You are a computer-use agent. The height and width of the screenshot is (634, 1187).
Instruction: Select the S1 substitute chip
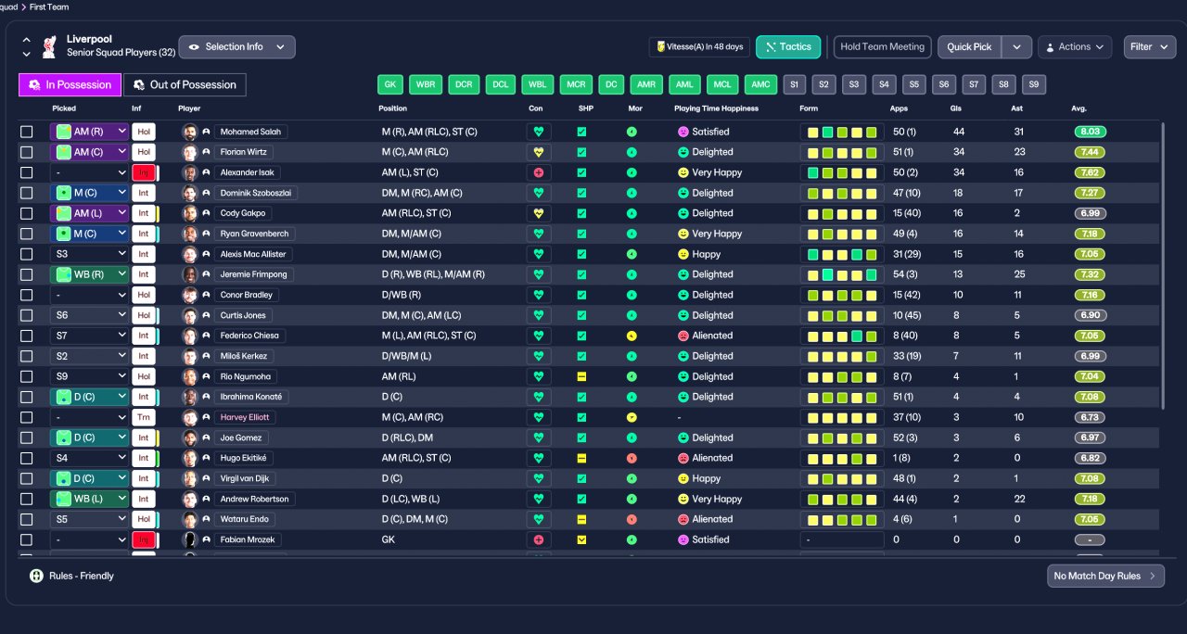click(794, 84)
